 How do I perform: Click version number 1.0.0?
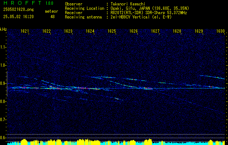pos(49,3)
